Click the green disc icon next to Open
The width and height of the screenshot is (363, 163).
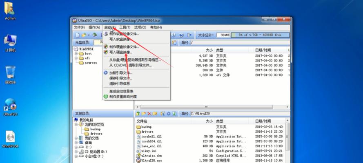click(x=95, y=35)
